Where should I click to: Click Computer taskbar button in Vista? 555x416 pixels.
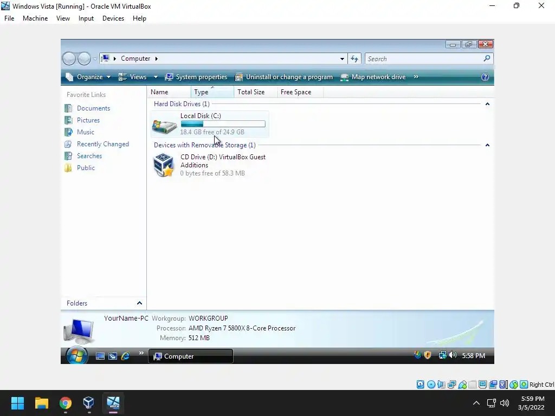point(190,356)
